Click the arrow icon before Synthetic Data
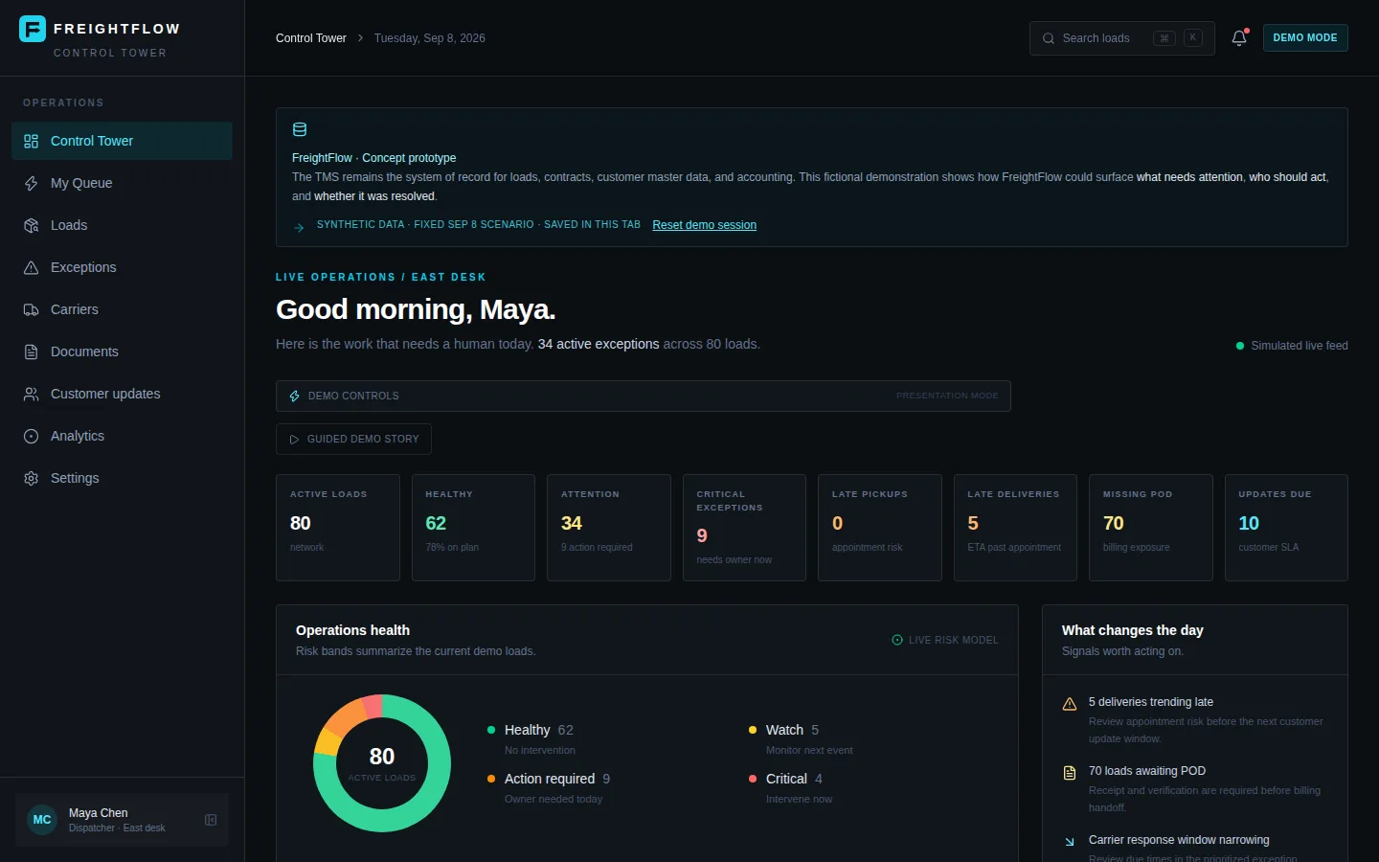This screenshot has height=862, width=1379. [299, 227]
